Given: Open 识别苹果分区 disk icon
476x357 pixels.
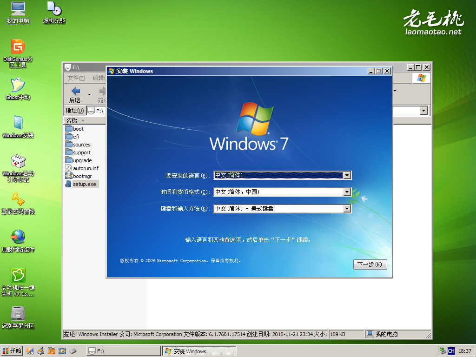Looking at the screenshot, I should coord(18,317).
